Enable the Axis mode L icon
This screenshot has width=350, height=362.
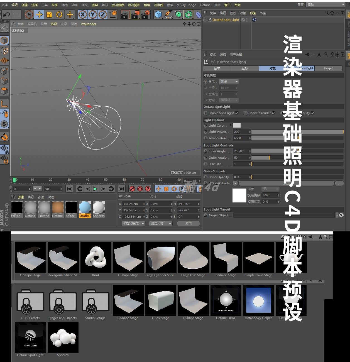pos(4,104)
